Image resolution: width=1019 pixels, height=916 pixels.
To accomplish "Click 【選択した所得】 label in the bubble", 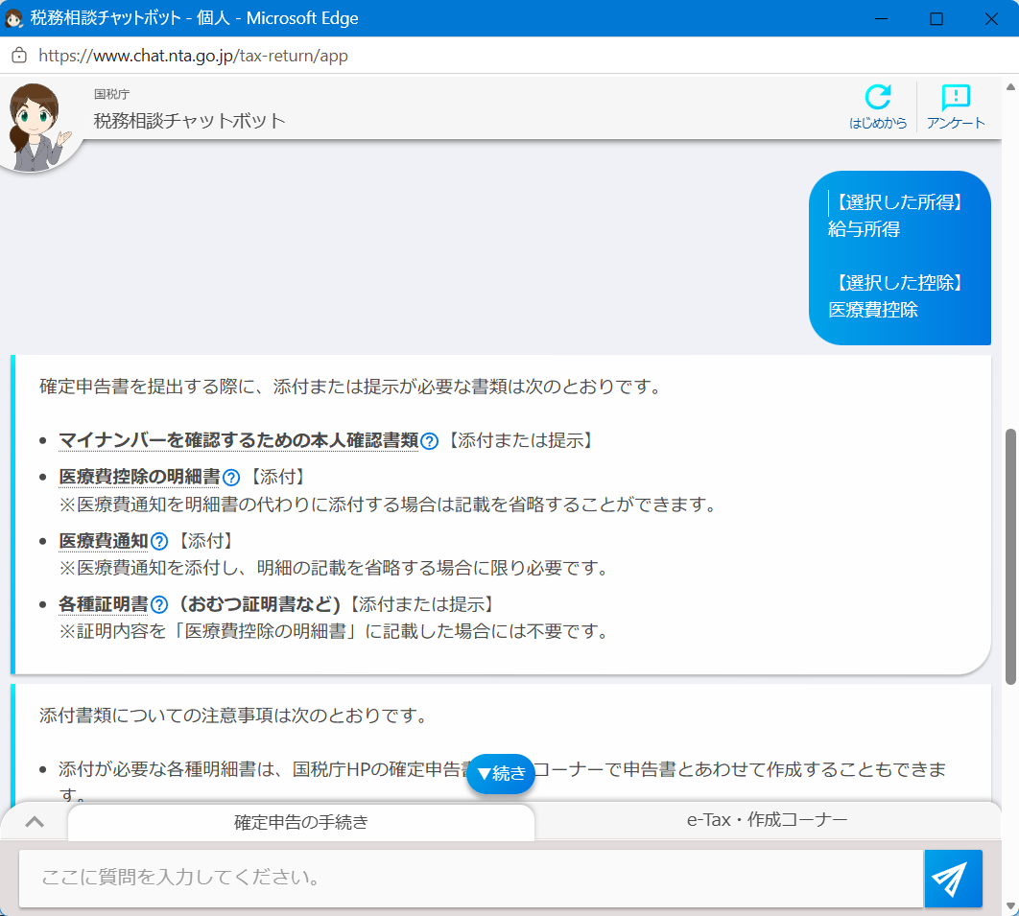I will click(x=899, y=202).
